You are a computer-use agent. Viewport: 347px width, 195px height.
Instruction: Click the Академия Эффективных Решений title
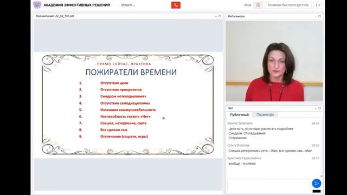coord(76,5)
